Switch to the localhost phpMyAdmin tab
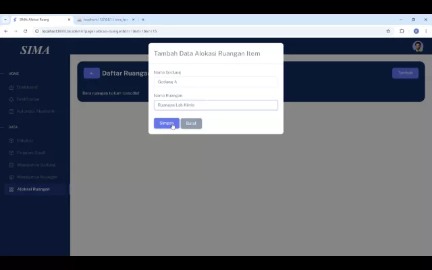 (105, 20)
